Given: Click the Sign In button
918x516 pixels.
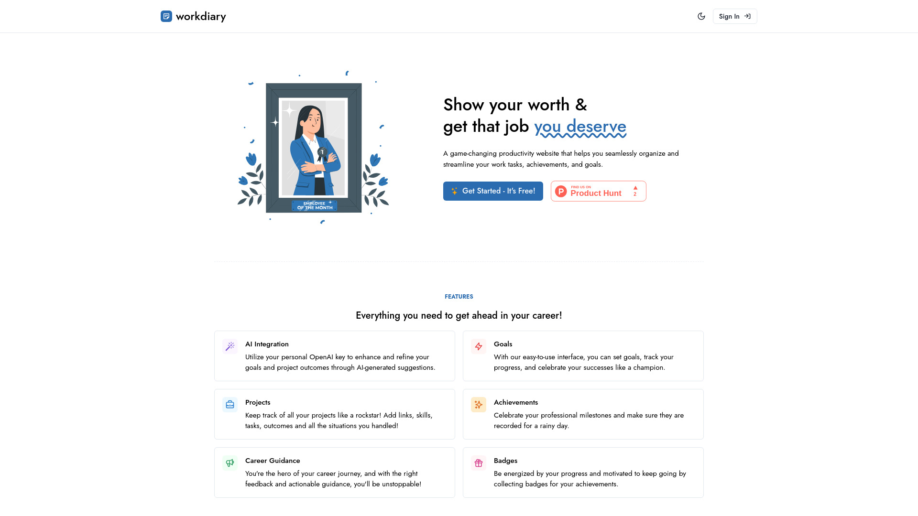Looking at the screenshot, I should point(734,16).
